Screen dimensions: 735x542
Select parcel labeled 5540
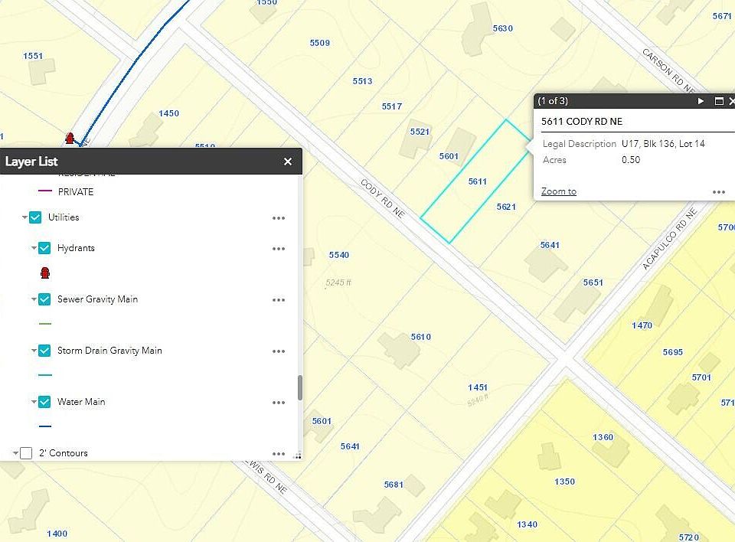(x=339, y=255)
